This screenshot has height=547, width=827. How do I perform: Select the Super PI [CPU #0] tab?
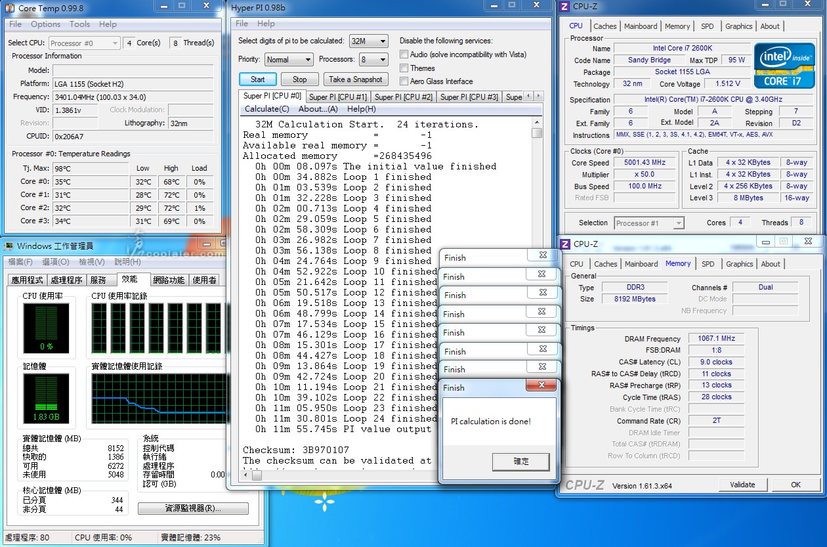pyautogui.click(x=272, y=96)
